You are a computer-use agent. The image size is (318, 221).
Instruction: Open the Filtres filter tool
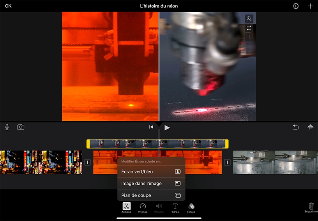191,208
